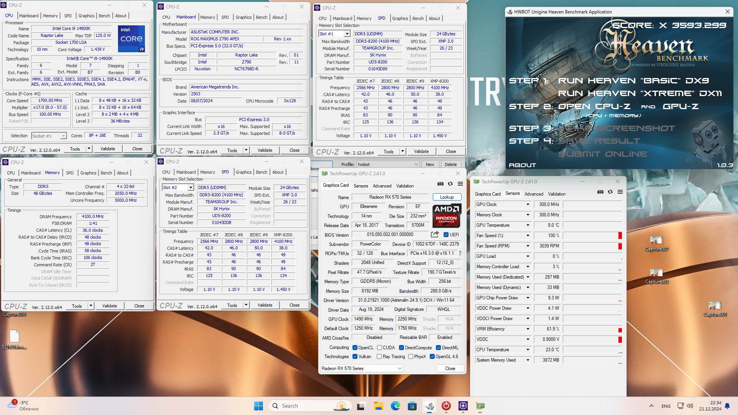Click the GPU-Z Name field Radeon RX 570 Series
The height and width of the screenshot is (415, 738).
click(x=390, y=197)
